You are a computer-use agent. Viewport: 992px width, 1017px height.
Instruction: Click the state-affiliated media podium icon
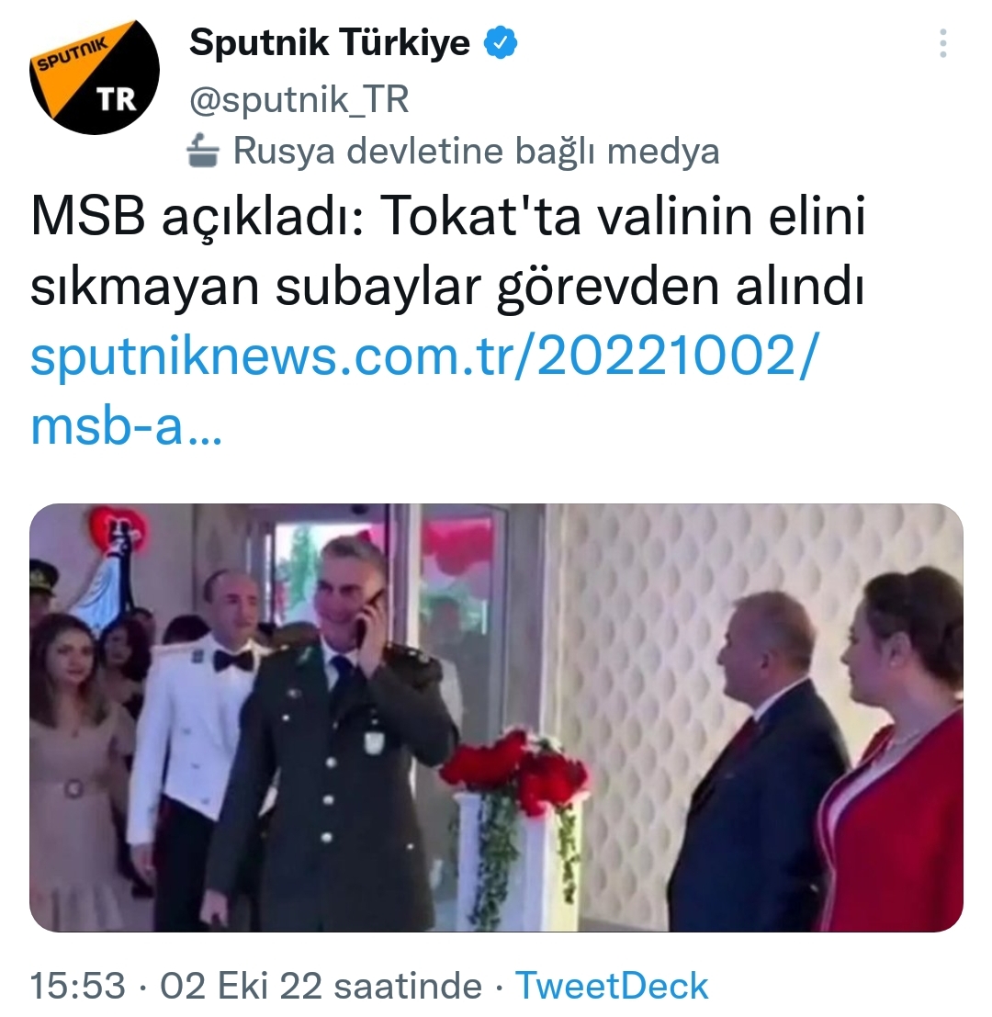pos(202,151)
